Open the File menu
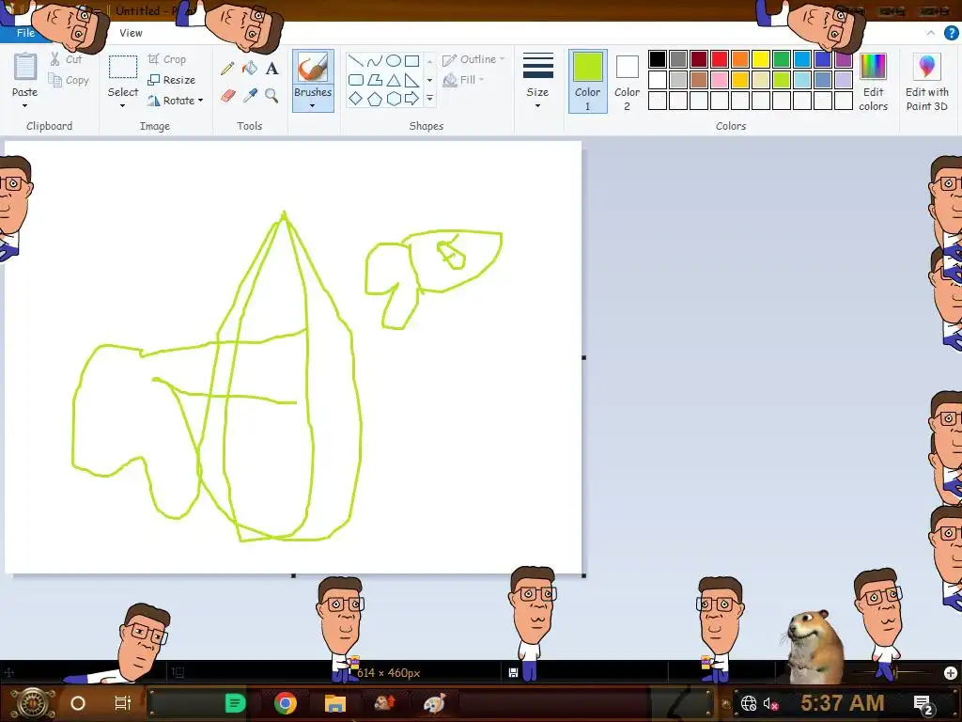Viewport: 962px width, 722px height. (25, 33)
